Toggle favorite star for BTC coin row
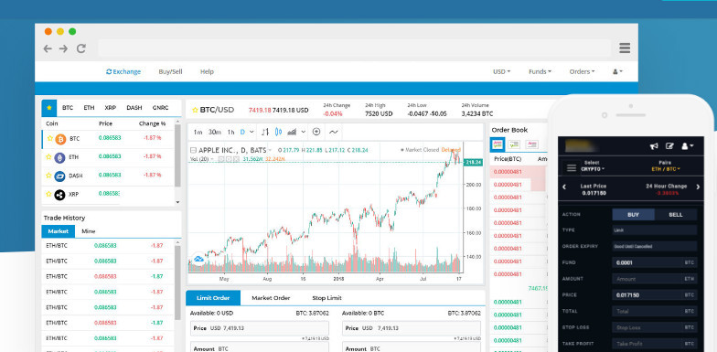 pos(49,138)
